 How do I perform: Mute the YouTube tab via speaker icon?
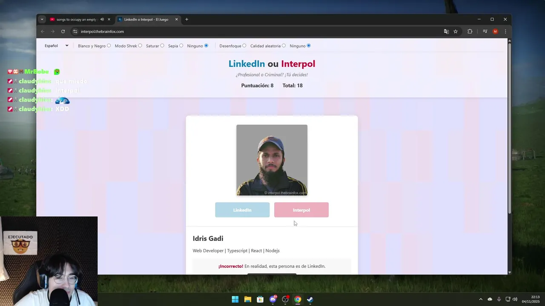[x=102, y=19]
